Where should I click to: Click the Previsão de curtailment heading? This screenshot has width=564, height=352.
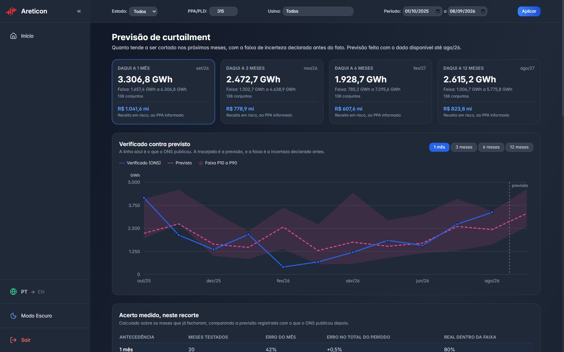[x=161, y=37]
